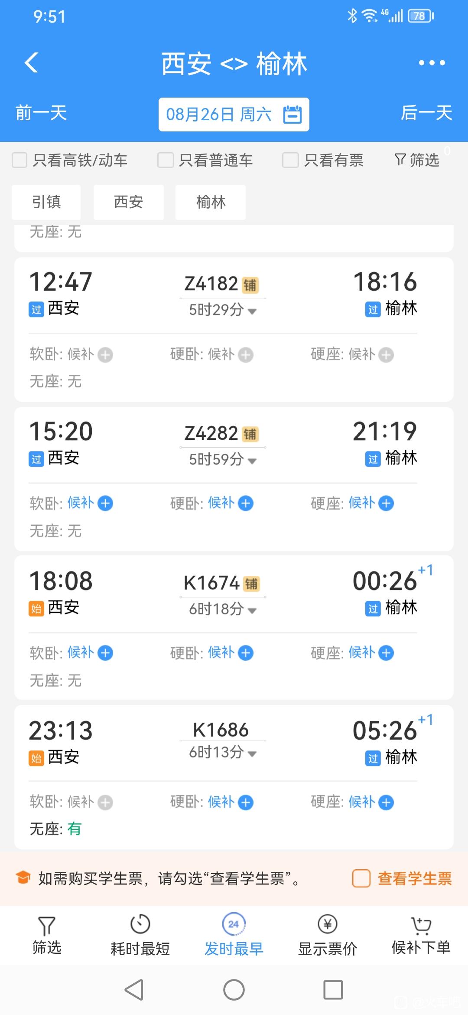Check the 查看学生票 checkbox
The height and width of the screenshot is (1015, 468).
[361, 878]
